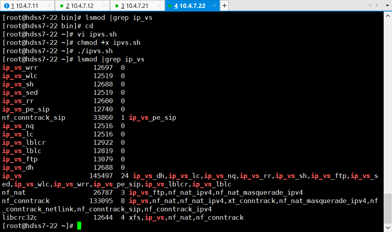Click green status dot on 10.4.7.12 tab

point(61,6)
